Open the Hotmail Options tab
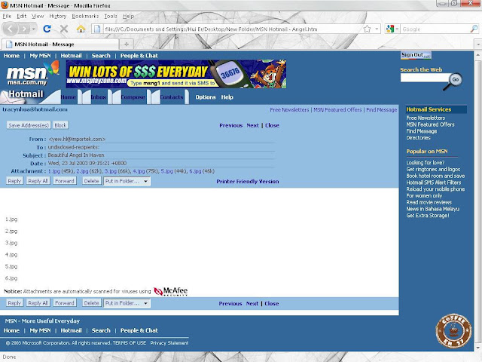Image resolution: width=482 pixels, height=362 pixels. 206,97
